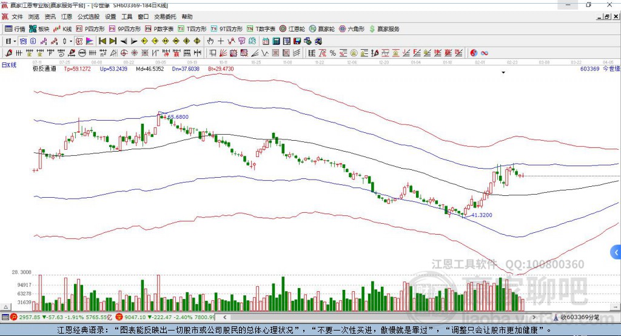This screenshot has width=621, height=336.
Task: Click the last yellow diamond four-way icon
Action: pyautogui.click(x=197, y=41)
